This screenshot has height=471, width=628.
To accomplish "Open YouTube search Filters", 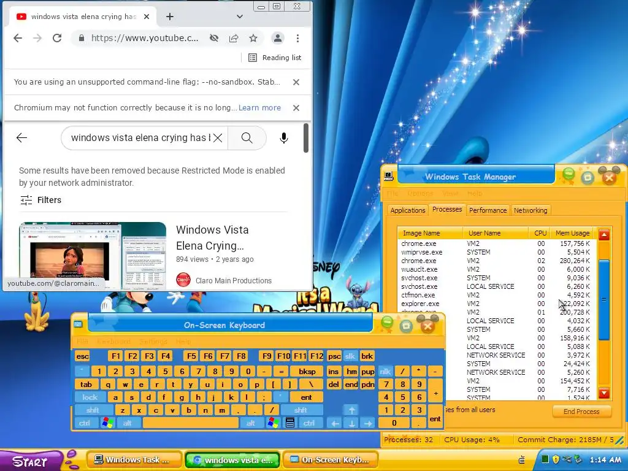I will [x=41, y=200].
